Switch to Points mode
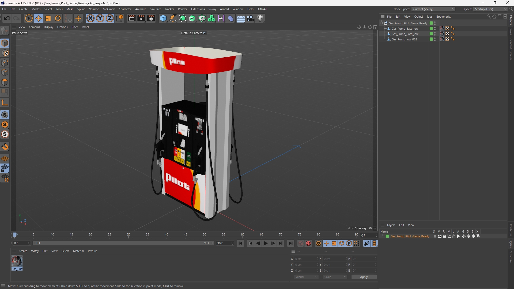The width and height of the screenshot is (514, 289). (x=5, y=63)
